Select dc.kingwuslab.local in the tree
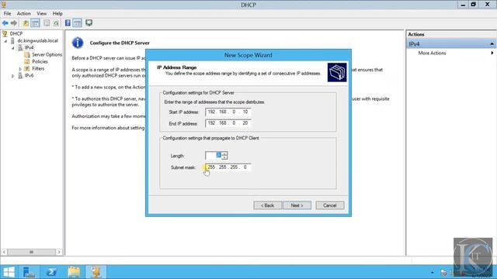497x279 pixels. pyautogui.click(x=38, y=41)
